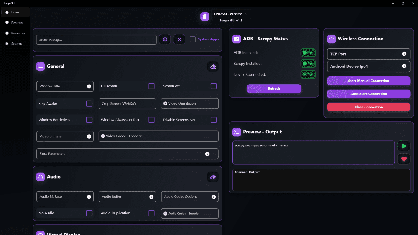The width and height of the screenshot is (418, 235).
Task: Click info icon in Audio Buffer field
Action: click(151, 197)
